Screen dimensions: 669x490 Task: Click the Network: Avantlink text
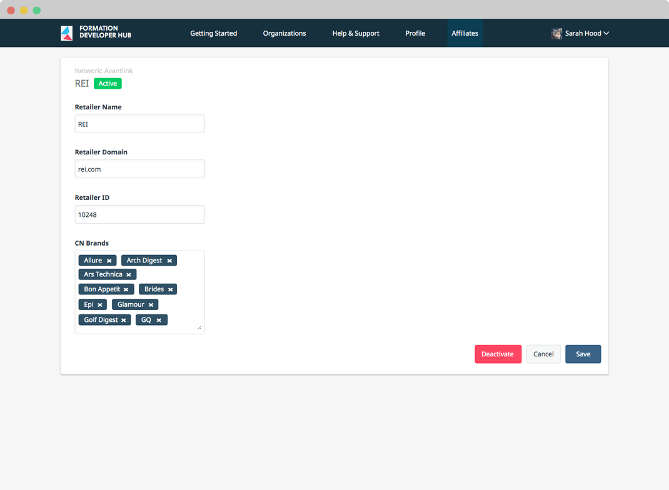coord(104,71)
